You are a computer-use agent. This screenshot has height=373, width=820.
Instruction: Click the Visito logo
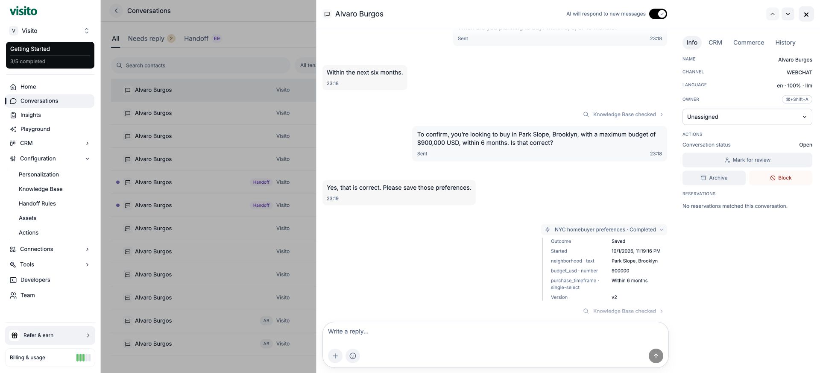23,11
